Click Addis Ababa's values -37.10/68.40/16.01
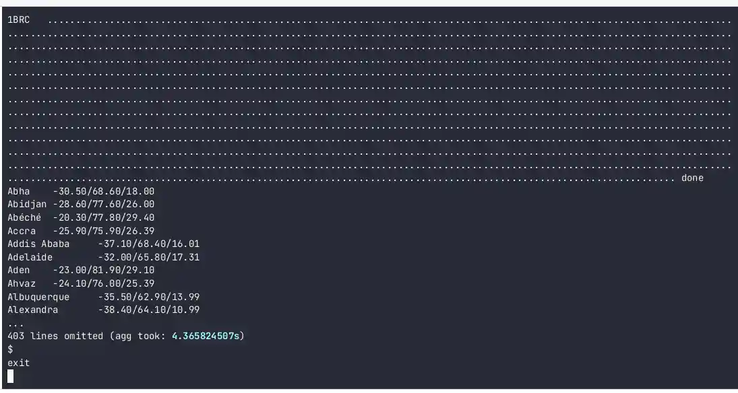Screen dimensions: 738x393 [148, 244]
